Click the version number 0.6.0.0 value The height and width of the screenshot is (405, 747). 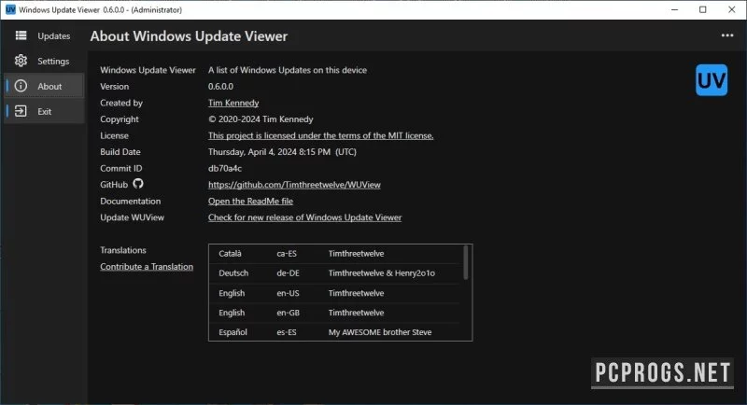[x=220, y=87]
